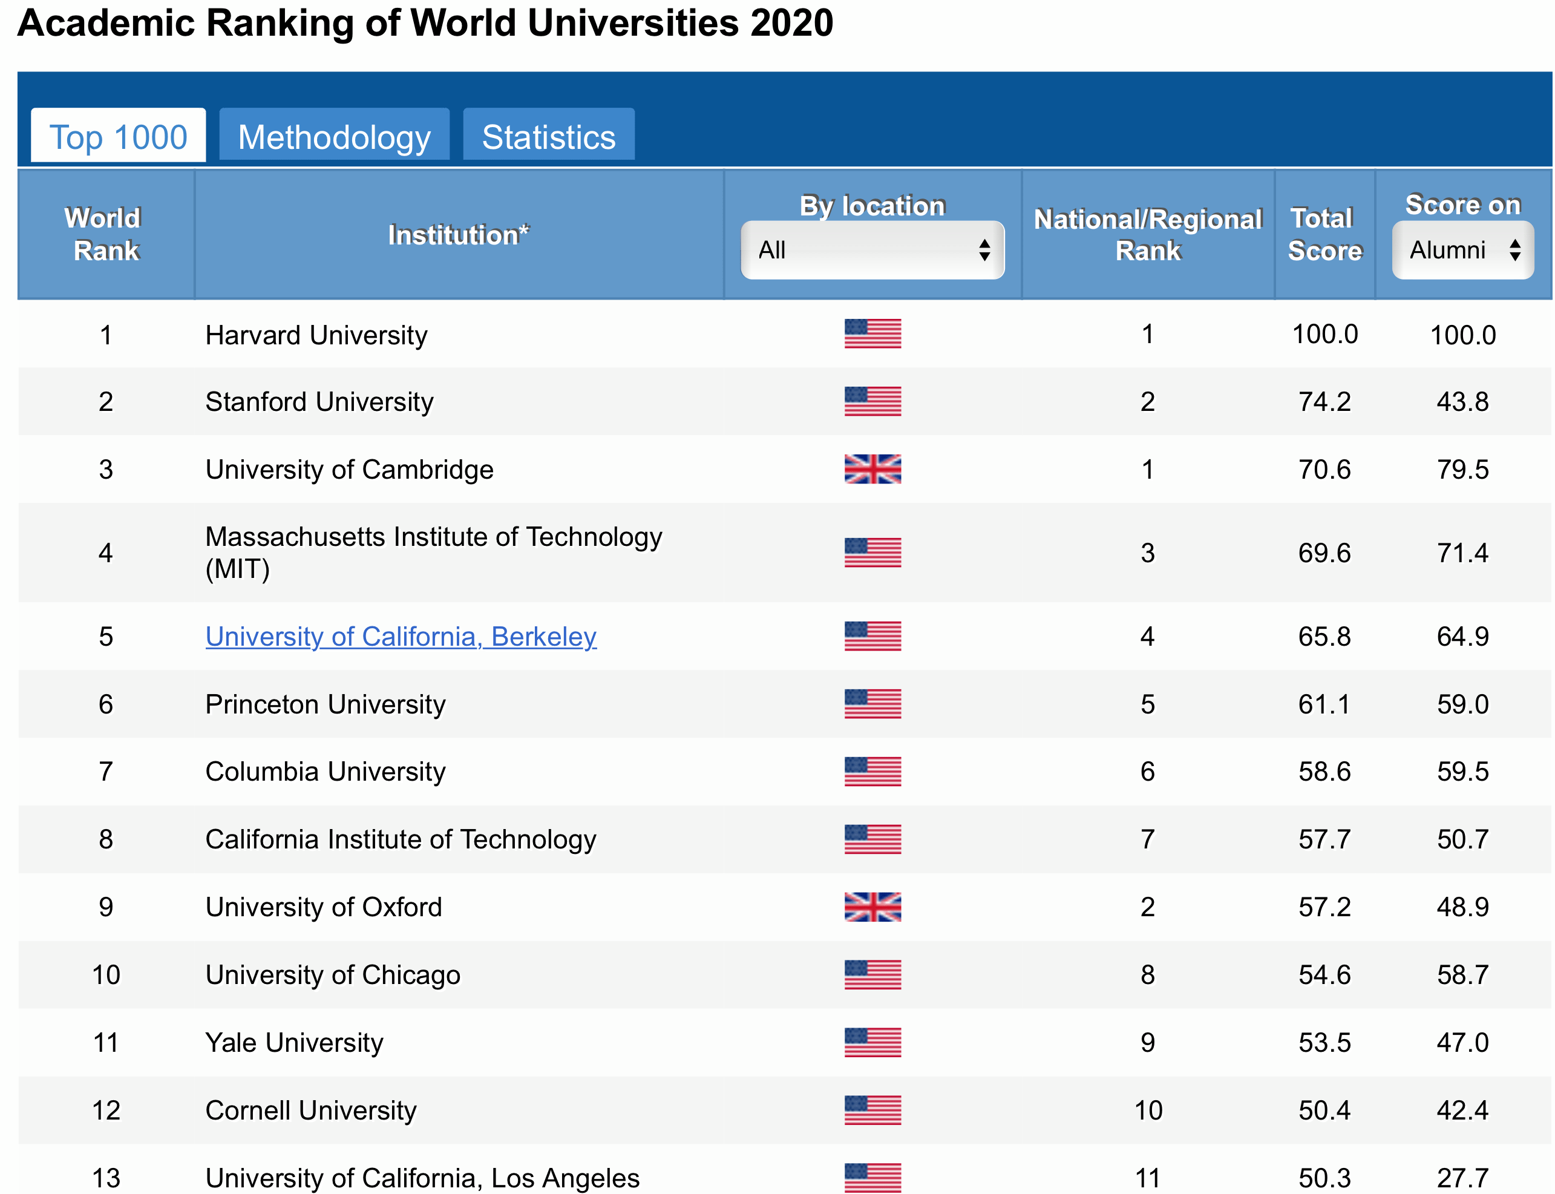The height and width of the screenshot is (1194, 1555).
Task: Click the US flag in Columbia University row
Action: click(872, 772)
